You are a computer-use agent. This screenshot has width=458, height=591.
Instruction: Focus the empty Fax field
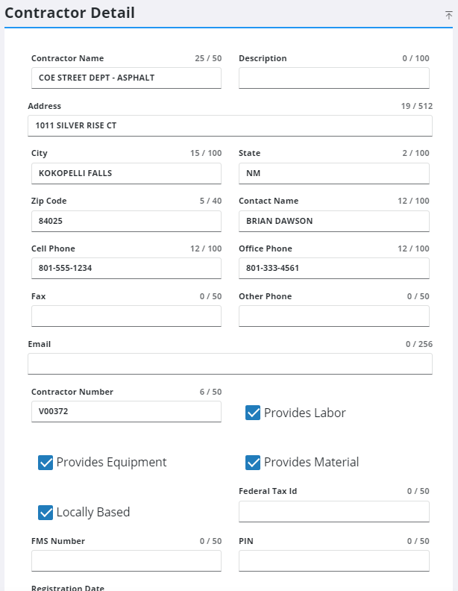126,316
